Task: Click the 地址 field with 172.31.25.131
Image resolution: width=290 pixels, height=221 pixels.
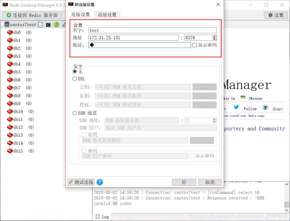Action: [134, 38]
